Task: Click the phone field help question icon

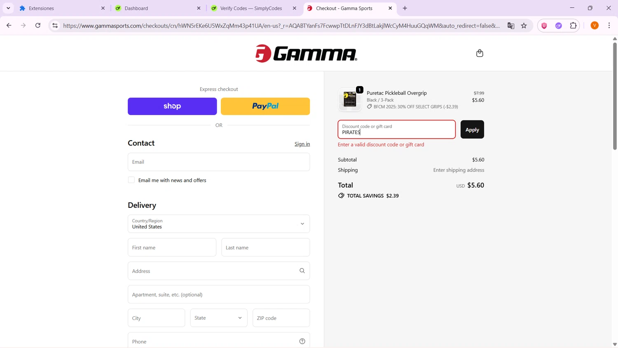Action: click(302, 341)
